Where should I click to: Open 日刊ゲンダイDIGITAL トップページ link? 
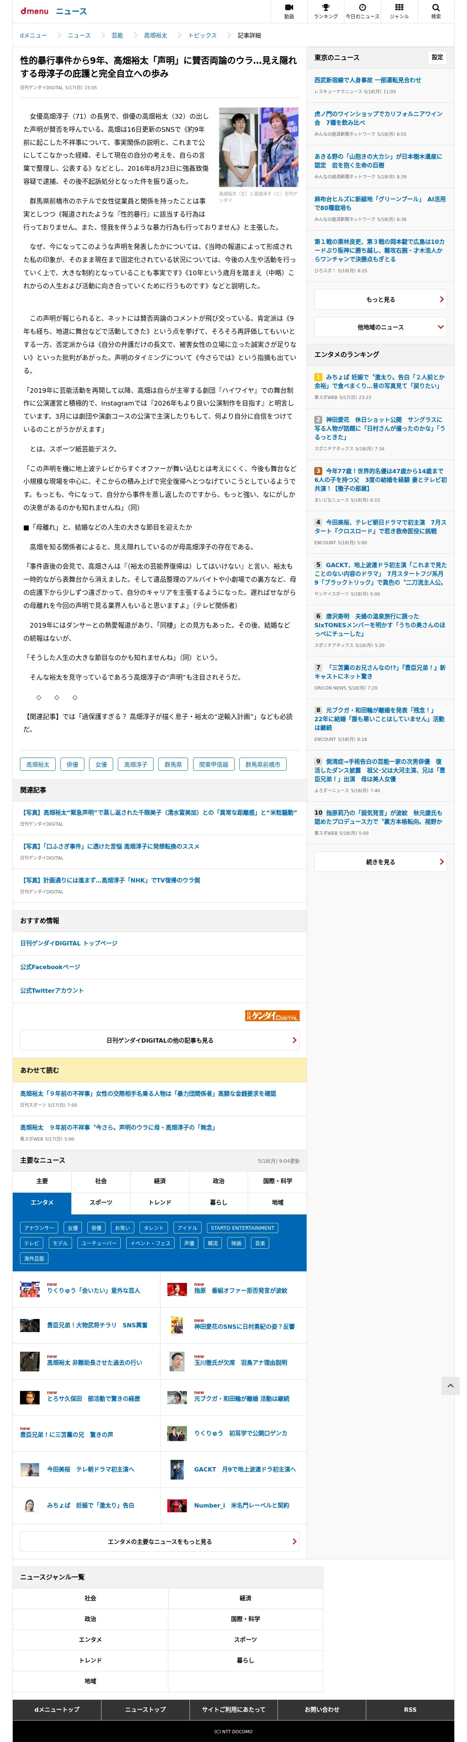[69, 943]
